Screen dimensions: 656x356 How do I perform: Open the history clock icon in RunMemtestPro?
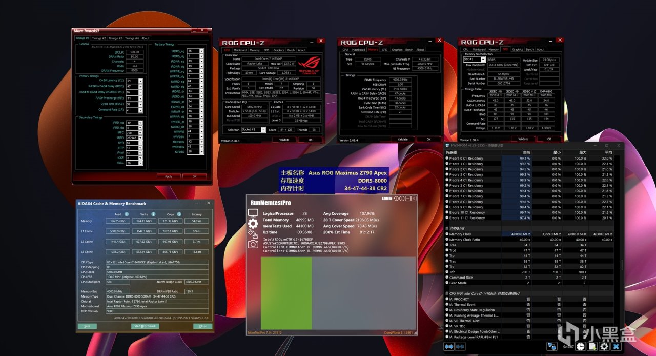(396, 199)
